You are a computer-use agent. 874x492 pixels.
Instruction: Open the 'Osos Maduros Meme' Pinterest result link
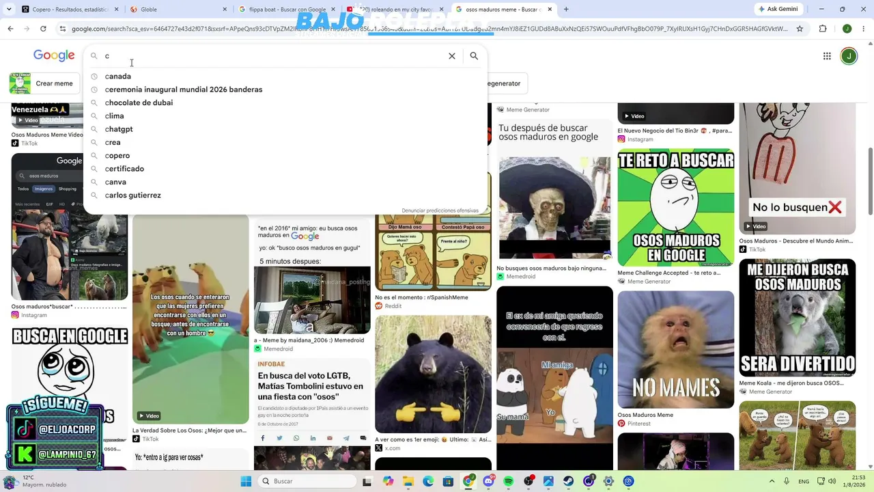pos(645,415)
